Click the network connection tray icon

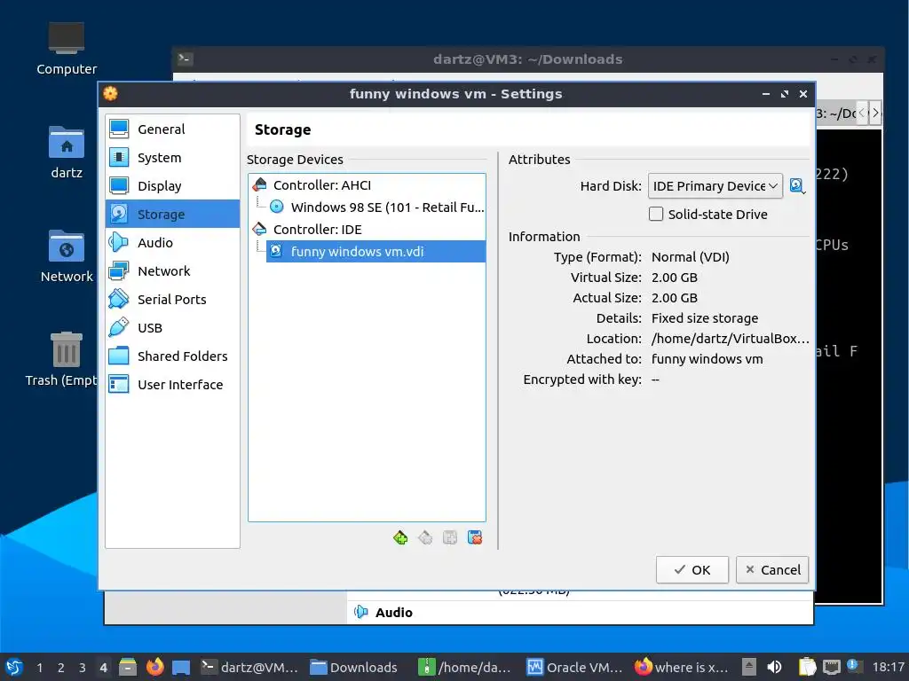point(831,667)
